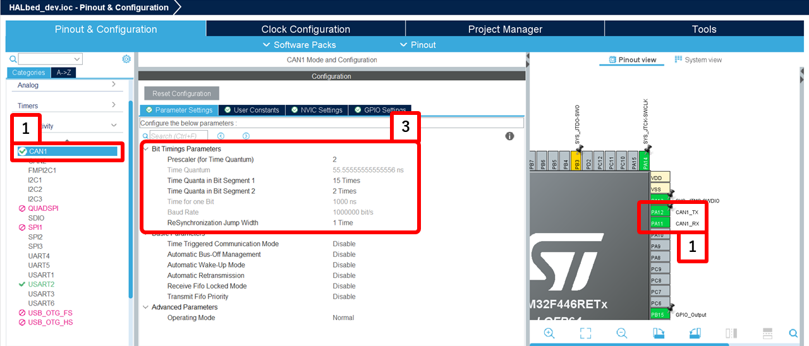Fit the chip to the view frame
This screenshot has width=809, height=346.
(x=585, y=333)
